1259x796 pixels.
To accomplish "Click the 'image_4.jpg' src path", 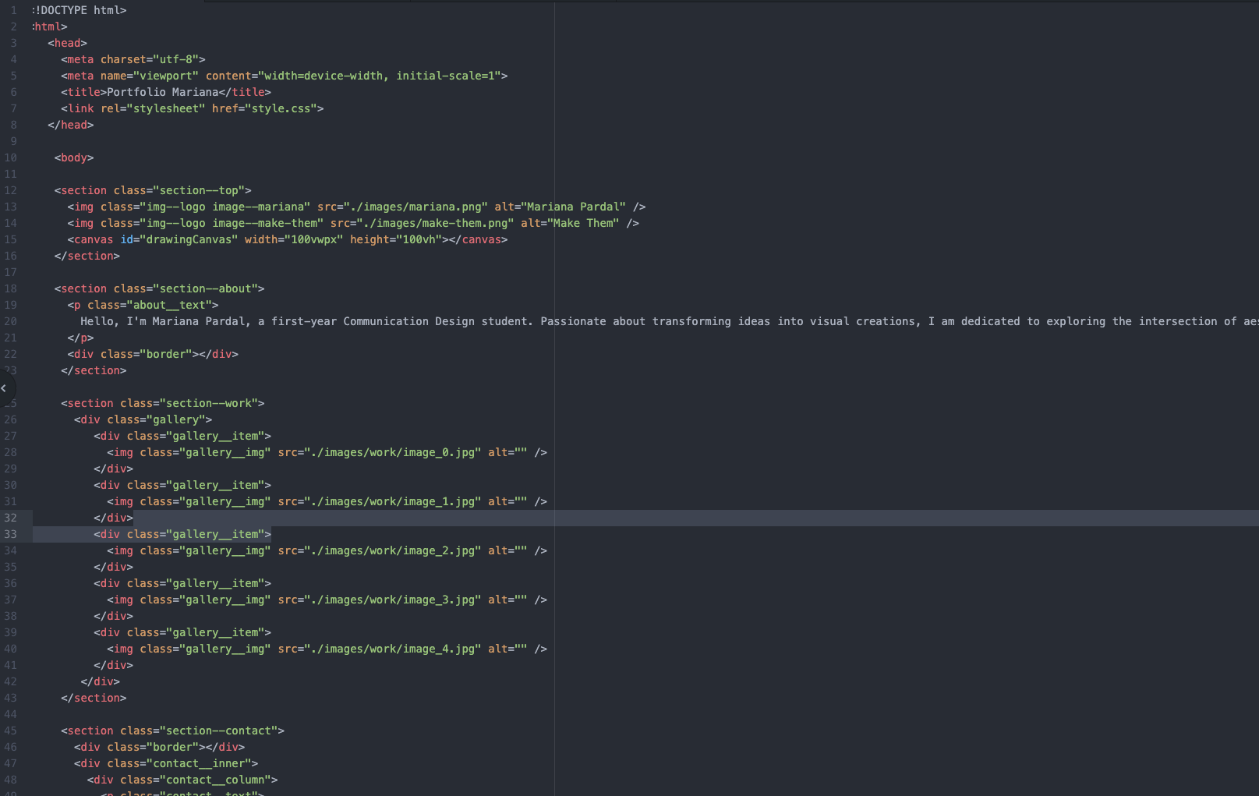I will (392, 649).
